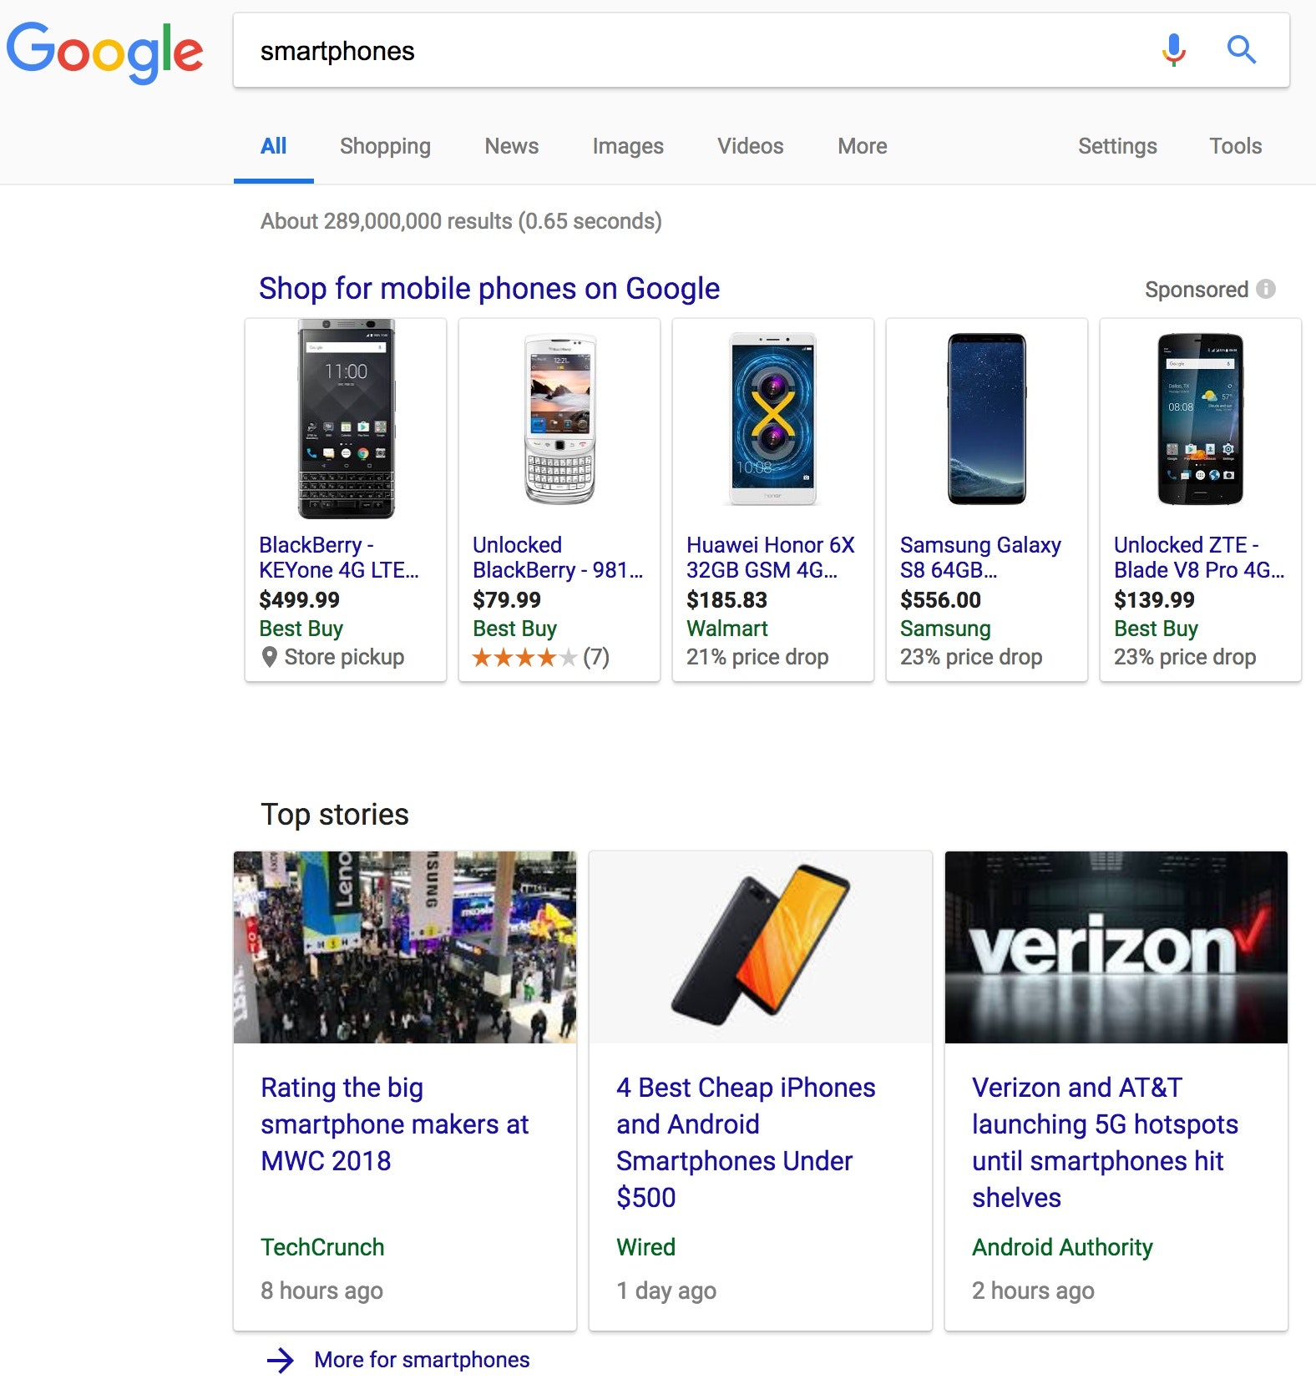Click the Google logo
This screenshot has width=1316, height=1399.
pyautogui.click(x=104, y=52)
